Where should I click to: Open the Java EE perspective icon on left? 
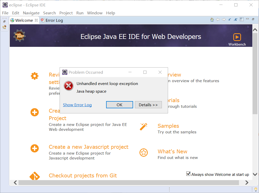(4, 27)
